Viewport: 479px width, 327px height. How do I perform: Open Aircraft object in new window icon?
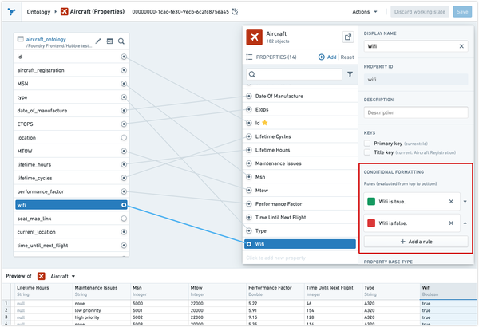pyautogui.click(x=347, y=37)
